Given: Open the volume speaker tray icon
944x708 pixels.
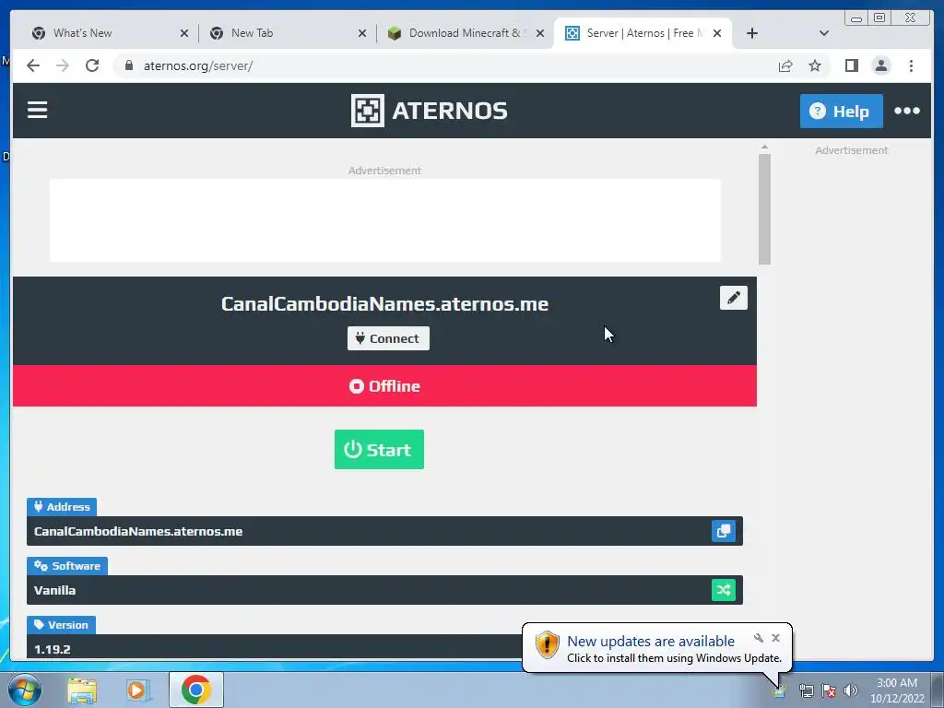Looking at the screenshot, I should pyautogui.click(x=851, y=690).
